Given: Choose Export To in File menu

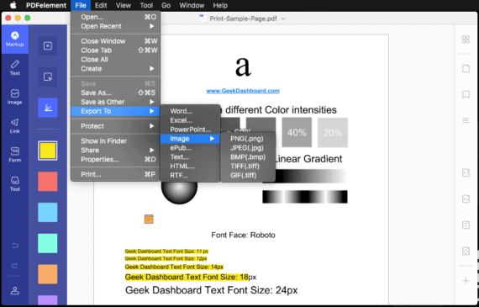Looking at the screenshot, I should [x=115, y=111].
